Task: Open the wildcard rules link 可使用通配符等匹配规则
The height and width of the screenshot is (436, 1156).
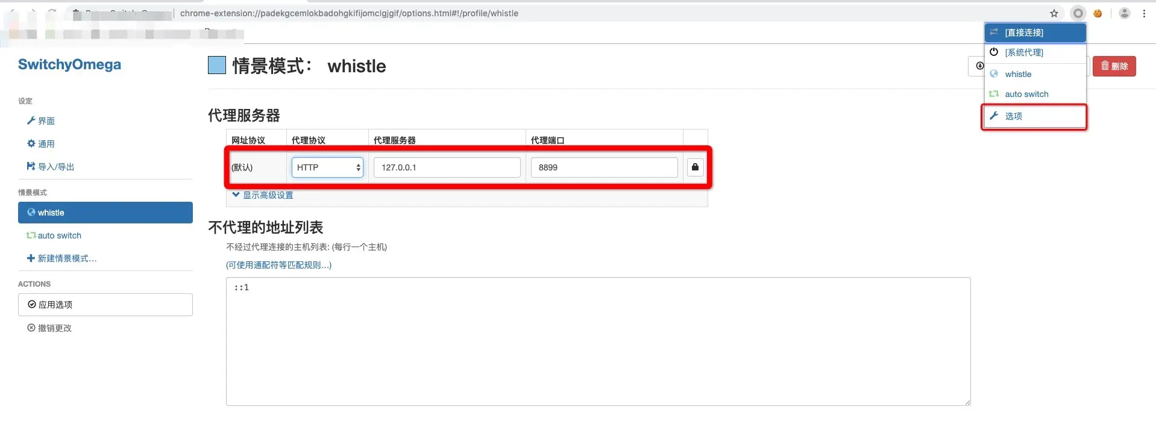Action: point(279,265)
